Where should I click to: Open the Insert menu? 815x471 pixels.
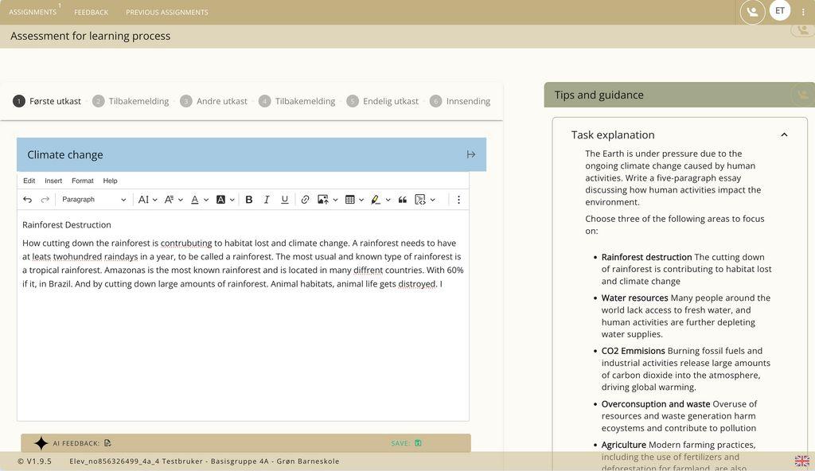53,181
